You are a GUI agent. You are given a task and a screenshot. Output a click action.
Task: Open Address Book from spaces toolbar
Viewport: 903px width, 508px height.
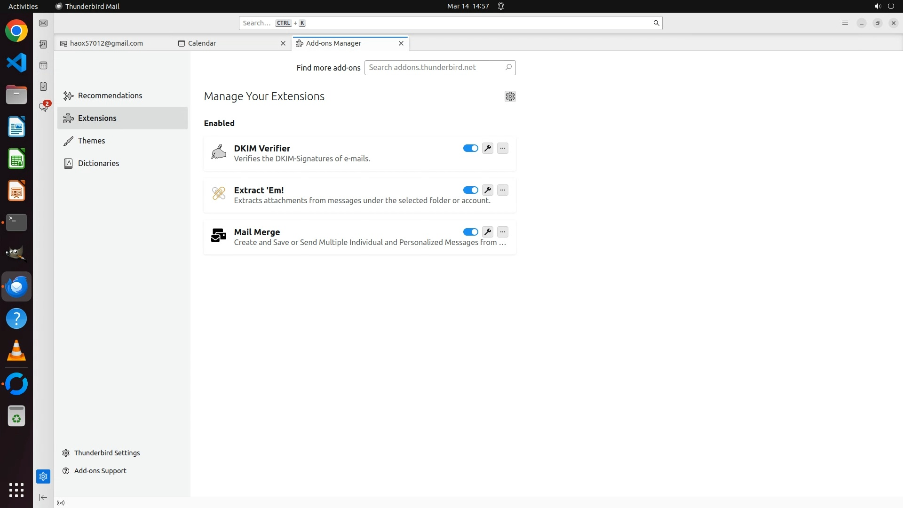(x=43, y=44)
